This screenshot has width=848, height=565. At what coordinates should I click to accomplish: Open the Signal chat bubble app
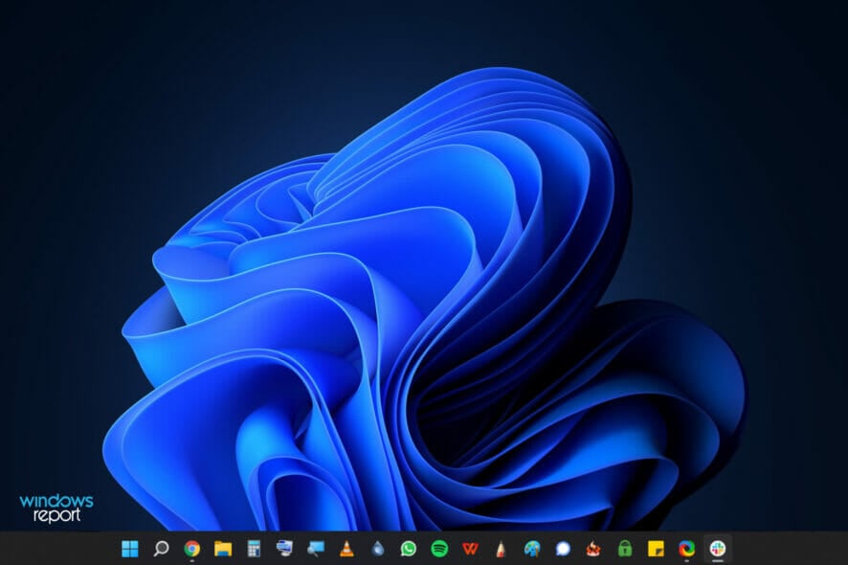(563, 548)
